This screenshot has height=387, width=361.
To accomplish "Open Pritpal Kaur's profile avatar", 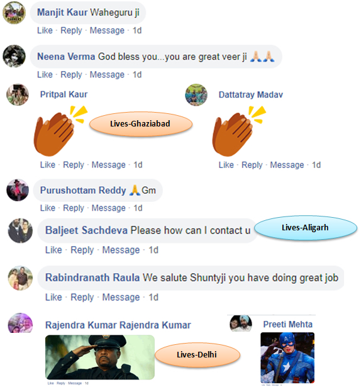I will click(x=18, y=95).
